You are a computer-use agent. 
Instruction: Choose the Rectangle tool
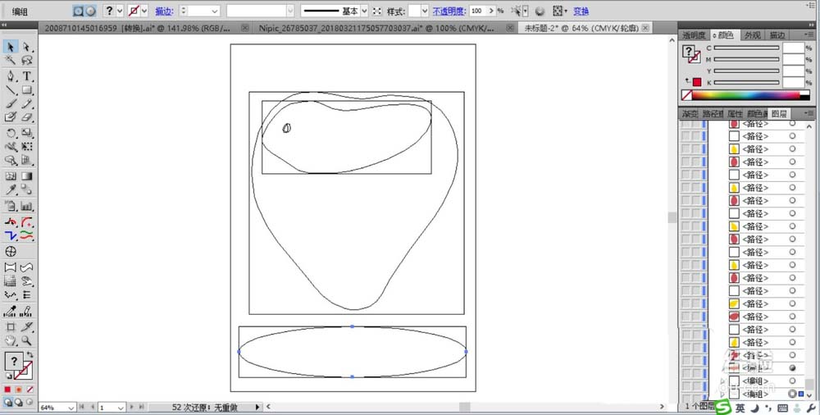27,90
